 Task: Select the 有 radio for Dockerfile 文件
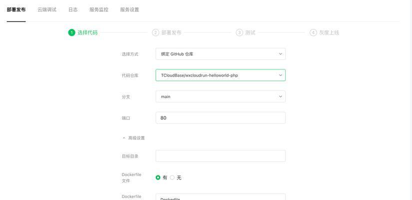(x=158, y=177)
